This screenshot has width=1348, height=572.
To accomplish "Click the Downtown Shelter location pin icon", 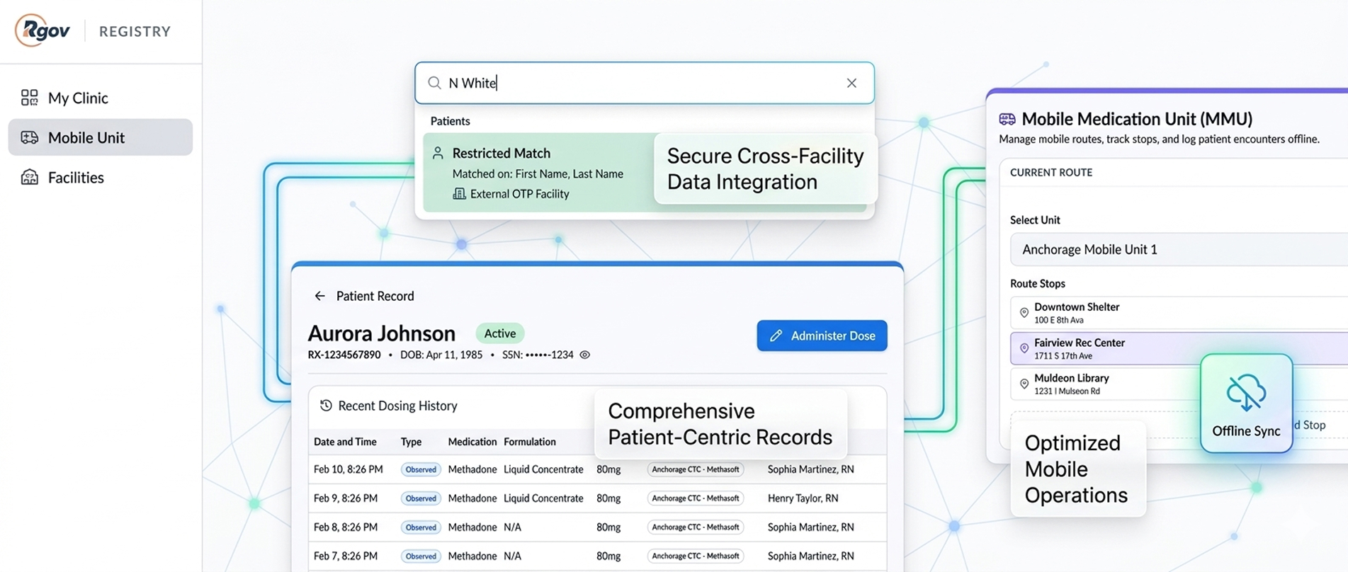I will click(1024, 312).
